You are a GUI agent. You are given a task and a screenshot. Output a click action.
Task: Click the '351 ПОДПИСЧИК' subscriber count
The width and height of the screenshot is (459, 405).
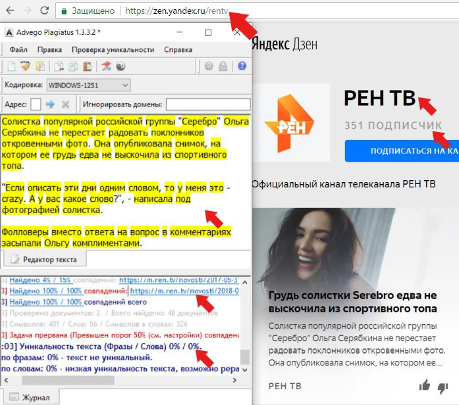click(393, 126)
